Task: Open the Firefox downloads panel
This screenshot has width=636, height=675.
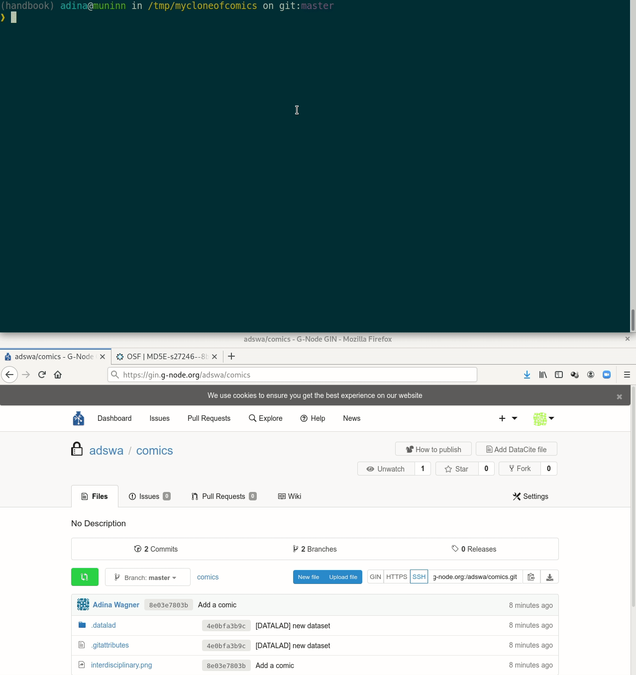Action: [527, 375]
